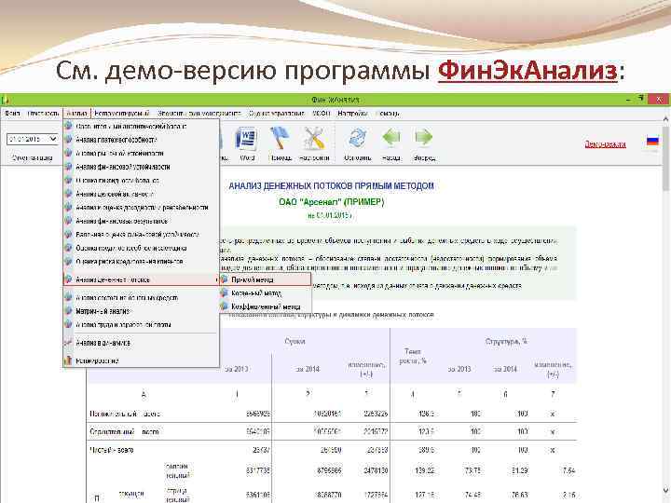Click the line icon beside Анализ в динамике
The height and width of the screenshot is (503, 671).
(68, 343)
